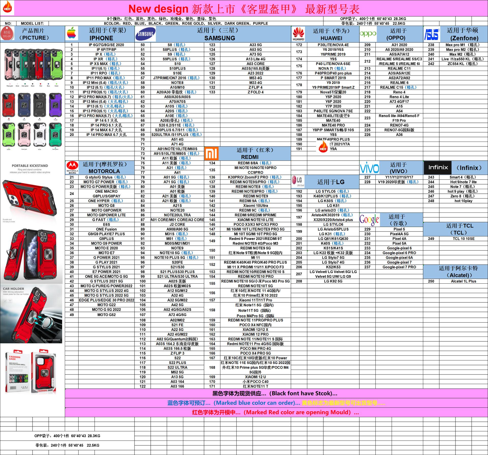This screenshot has width=488, height=455.
Task: Select the "IP XS MAX" cell
Action: click(x=106, y=64)
